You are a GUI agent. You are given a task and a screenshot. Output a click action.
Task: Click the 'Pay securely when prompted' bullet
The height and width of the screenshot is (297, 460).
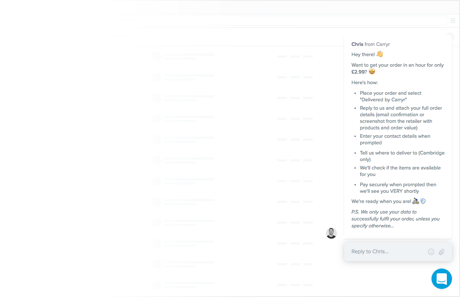click(x=398, y=188)
